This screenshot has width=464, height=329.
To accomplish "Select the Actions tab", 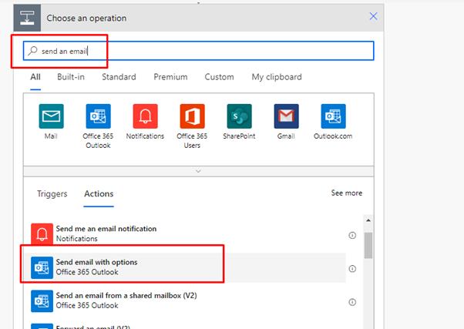I will pos(99,194).
